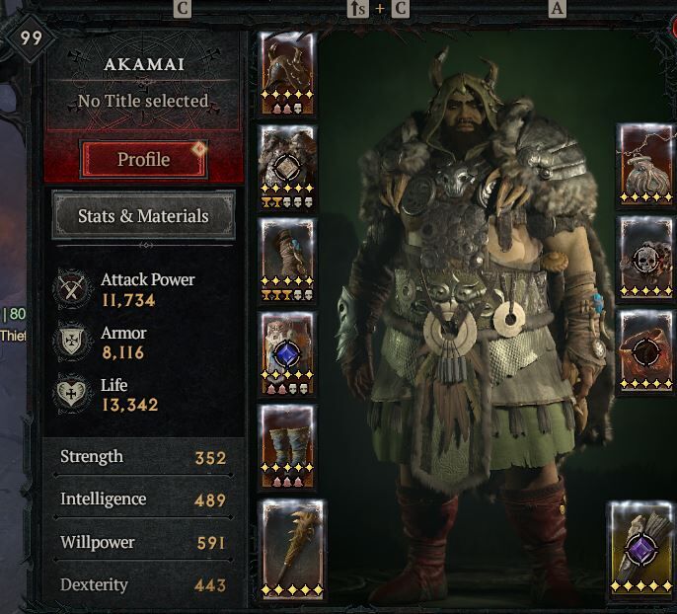Image resolution: width=677 pixels, height=614 pixels.
Task: Open the pants slot with blue gem
Action: [287, 353]
